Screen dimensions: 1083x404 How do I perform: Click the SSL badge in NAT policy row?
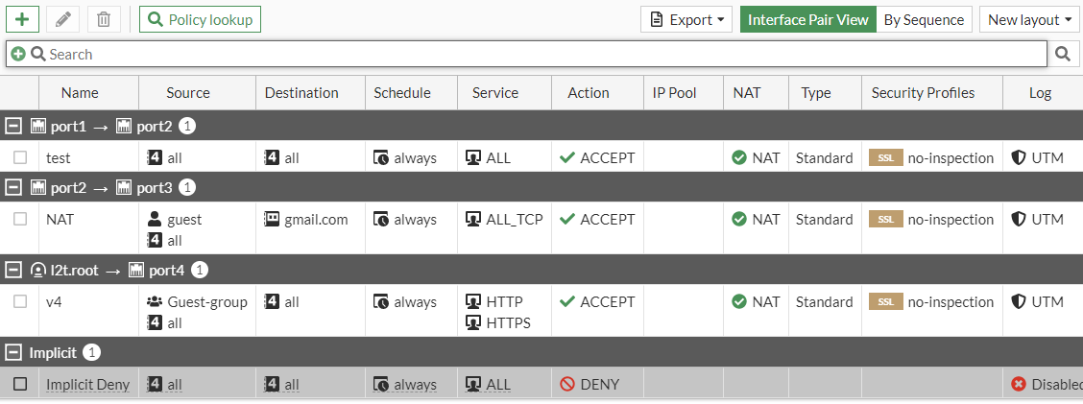(x=885, y=219)
